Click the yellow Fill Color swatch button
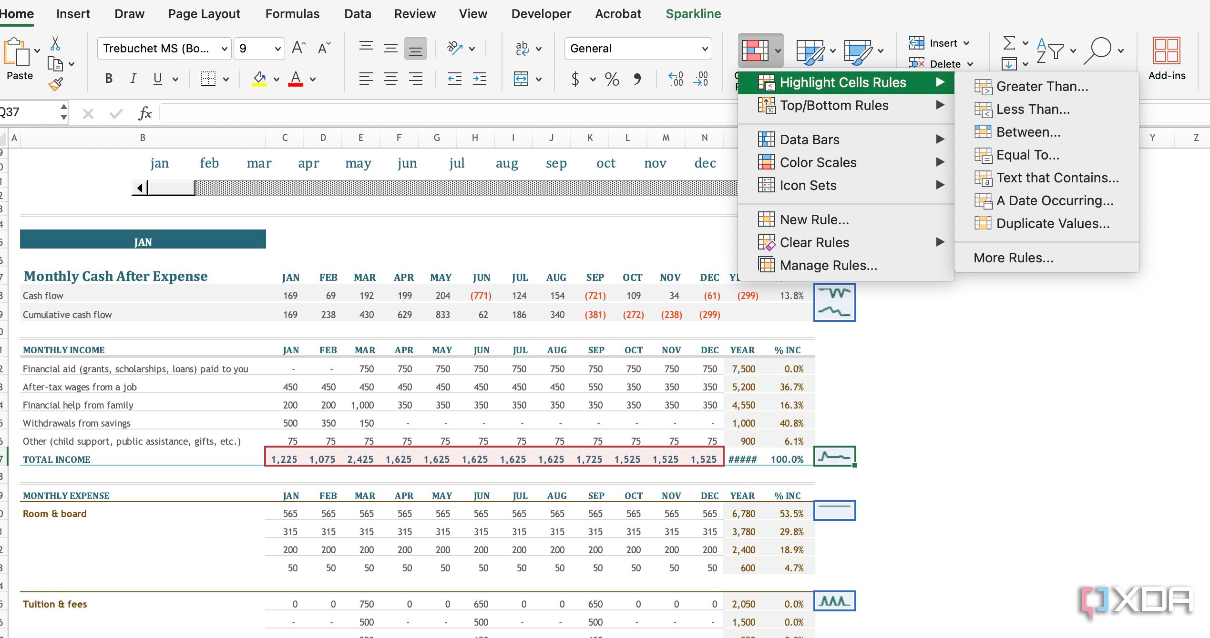This screenshot has width=1210, height=638. click(x=259, y=79)
